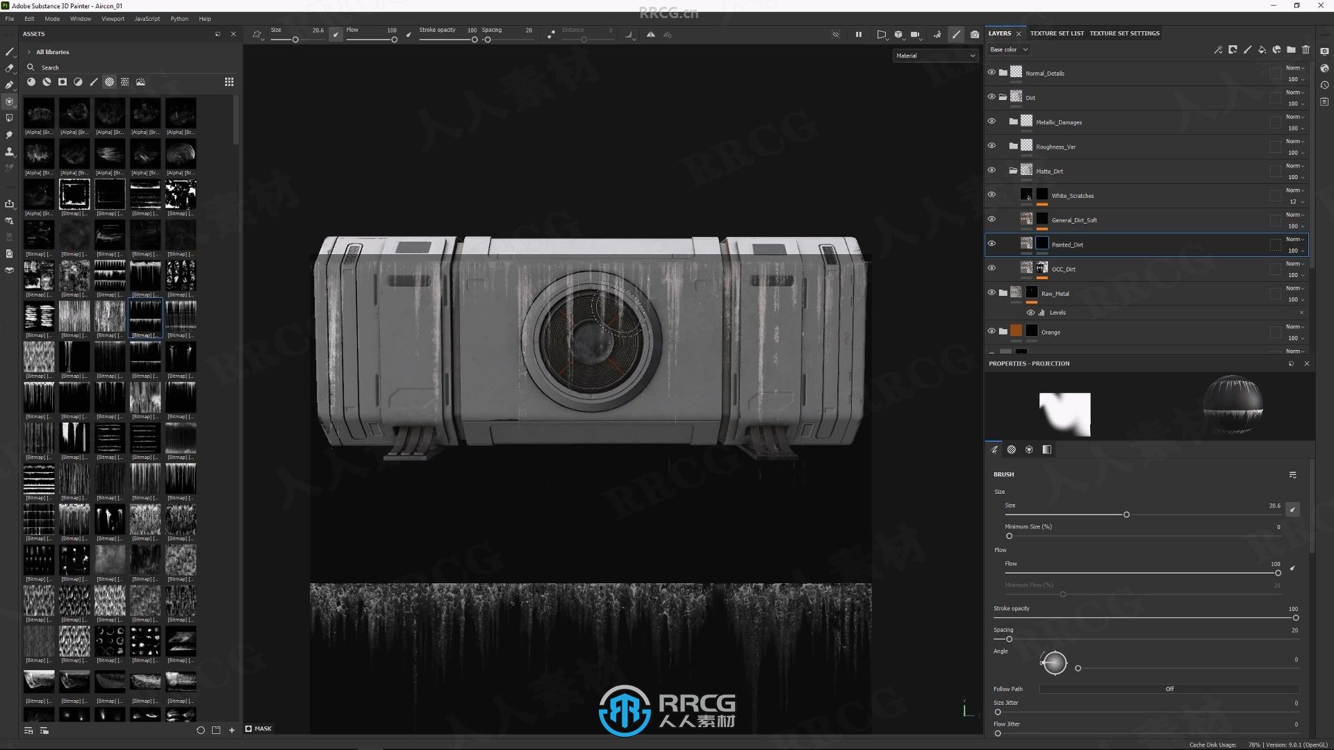Screen dimensions: 1334x750
Task: Hide the Dirt folder layer
Action: point(991,97)
